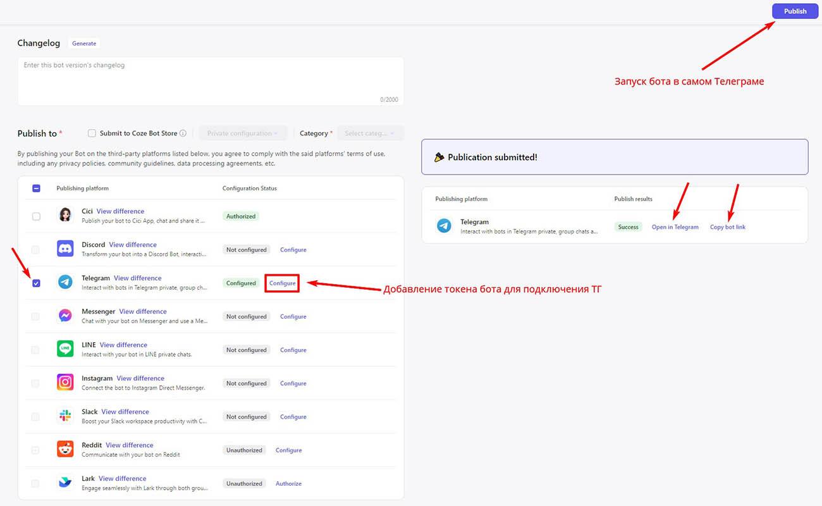This screenshot has width=822, height=506.
Task: Click Unauthorized badge for Lark
Action: (x=244, y=484)
